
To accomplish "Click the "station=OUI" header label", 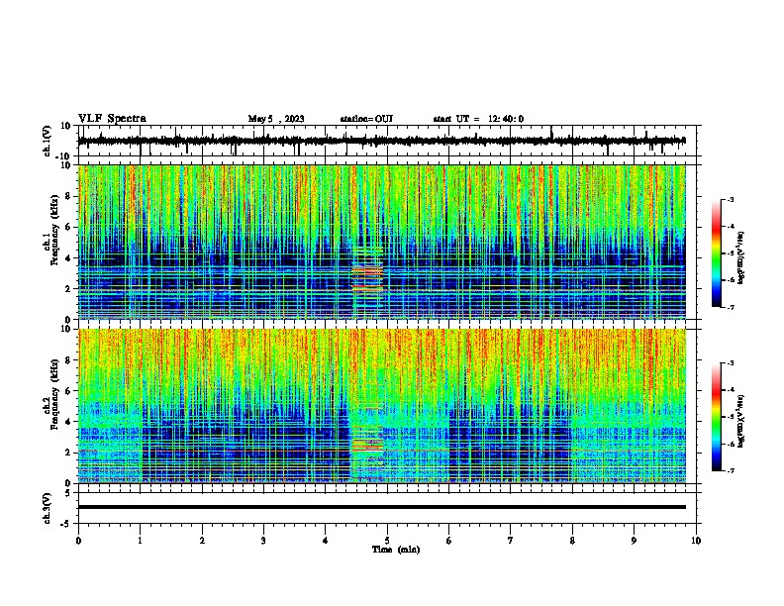I will coord(366,119).
